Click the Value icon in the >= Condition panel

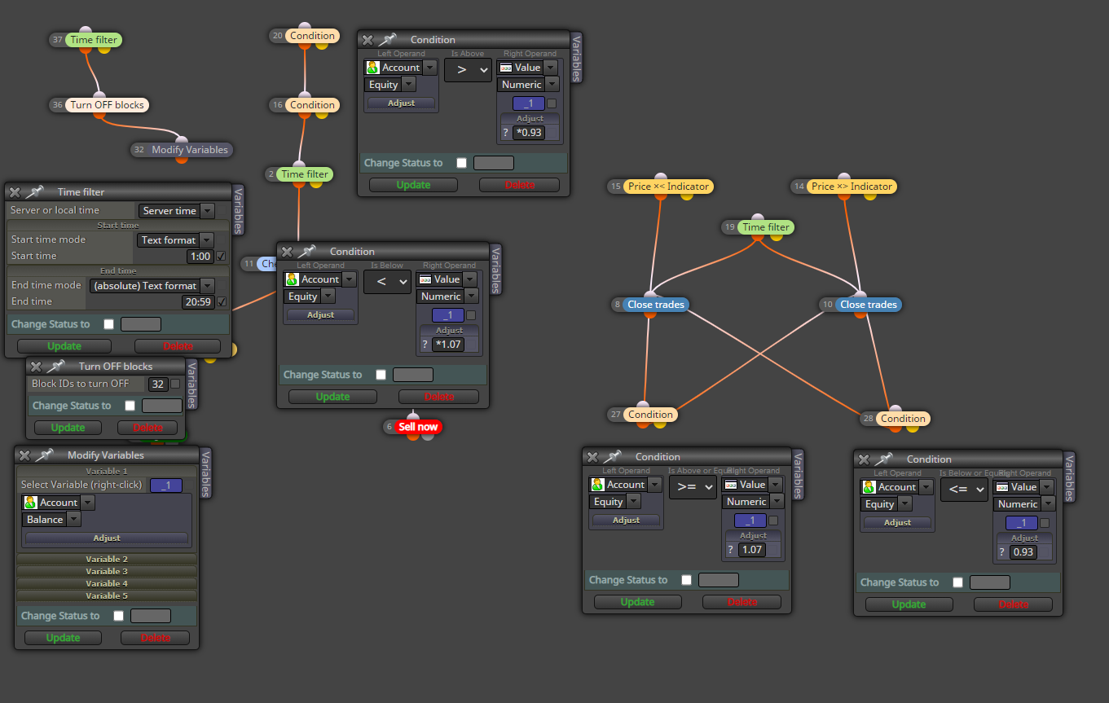(730, 485)
